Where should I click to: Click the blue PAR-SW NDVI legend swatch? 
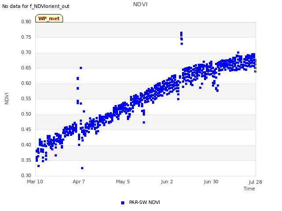coord(122,203)
